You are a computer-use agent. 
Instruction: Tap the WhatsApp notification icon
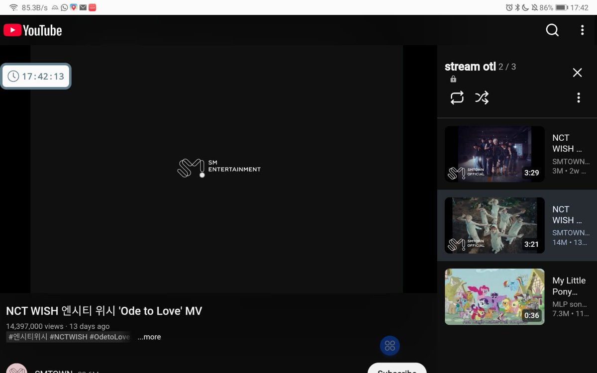(64, 7)
